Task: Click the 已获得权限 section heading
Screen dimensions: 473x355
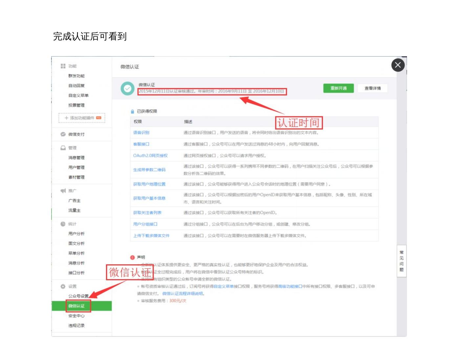Action: click(147, 111)
